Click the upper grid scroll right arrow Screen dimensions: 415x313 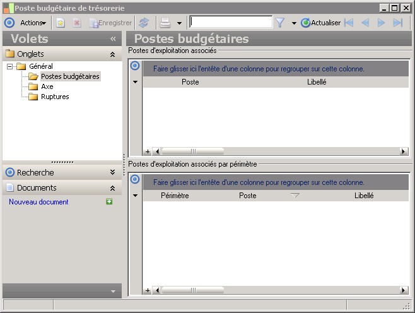[x=403, y=151]
